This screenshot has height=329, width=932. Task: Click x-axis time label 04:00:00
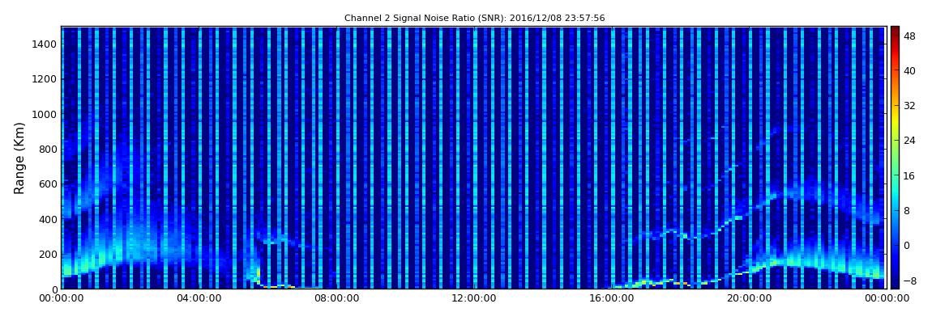[x=199, y=298]
